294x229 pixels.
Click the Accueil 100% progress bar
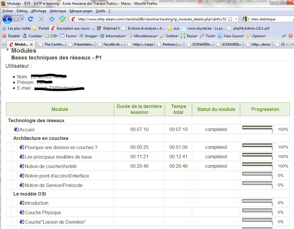tap(257, 129)
